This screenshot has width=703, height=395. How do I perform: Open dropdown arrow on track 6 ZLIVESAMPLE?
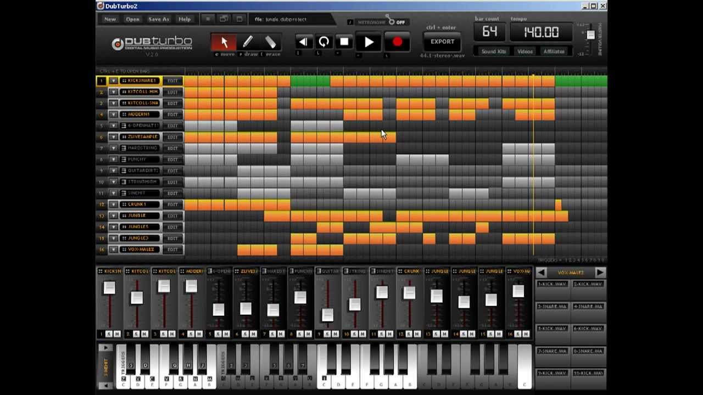click(x=113, y=137)
